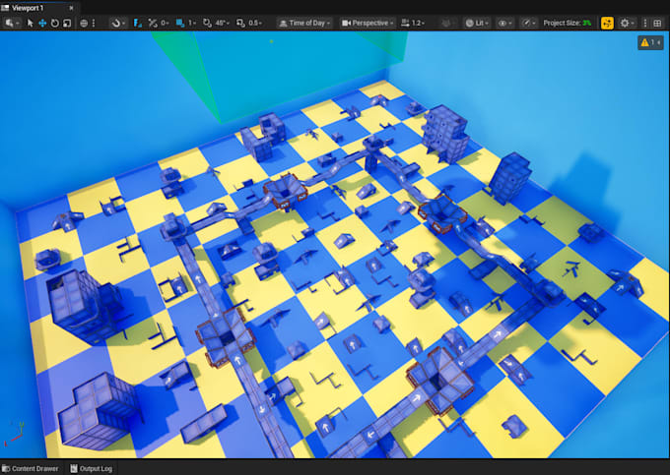
Task: Open the scale snap 0.5 dropdown
Action: 255,23
